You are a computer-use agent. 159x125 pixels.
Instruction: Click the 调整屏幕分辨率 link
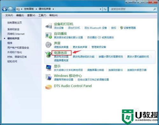[95, 70]
